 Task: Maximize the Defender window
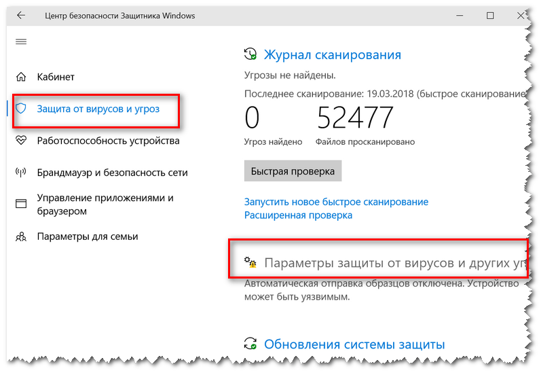pyautogui.click(x=490, y=16)
